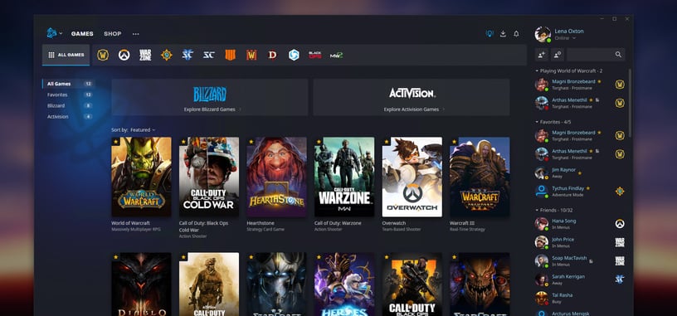677x316 pixels.
Task: Toggle favorite star on Heroes card
Action: point(319,257)
